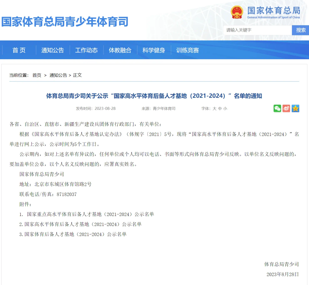Click the national emblem logo
This screenshot has width=309, height=285.
click(x=237, y=12)
